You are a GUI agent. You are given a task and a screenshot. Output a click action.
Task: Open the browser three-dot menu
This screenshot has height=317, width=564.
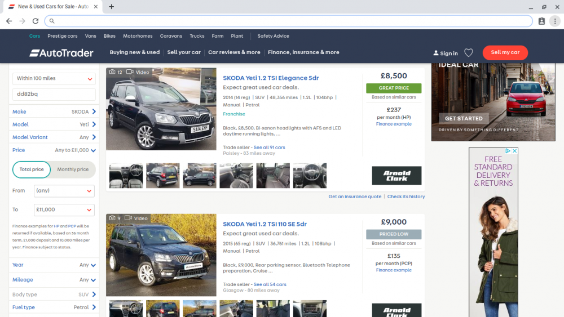click(555, 21)
